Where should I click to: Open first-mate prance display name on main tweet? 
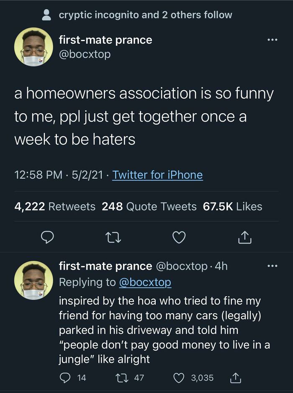pos(105,40)
